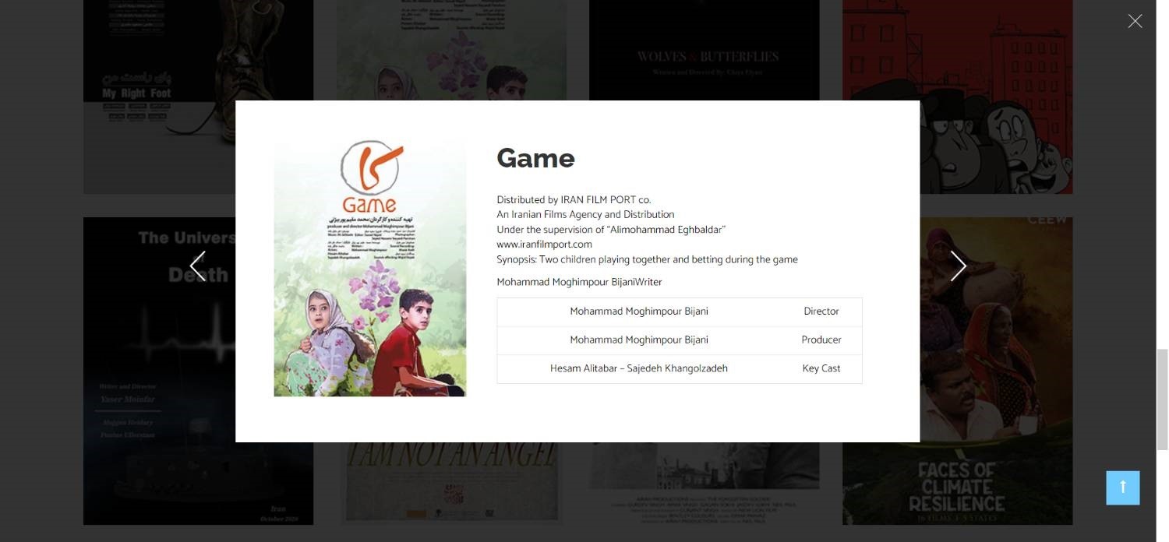
Task: Click the Director name cell in table
Action: tap(639, 311)
